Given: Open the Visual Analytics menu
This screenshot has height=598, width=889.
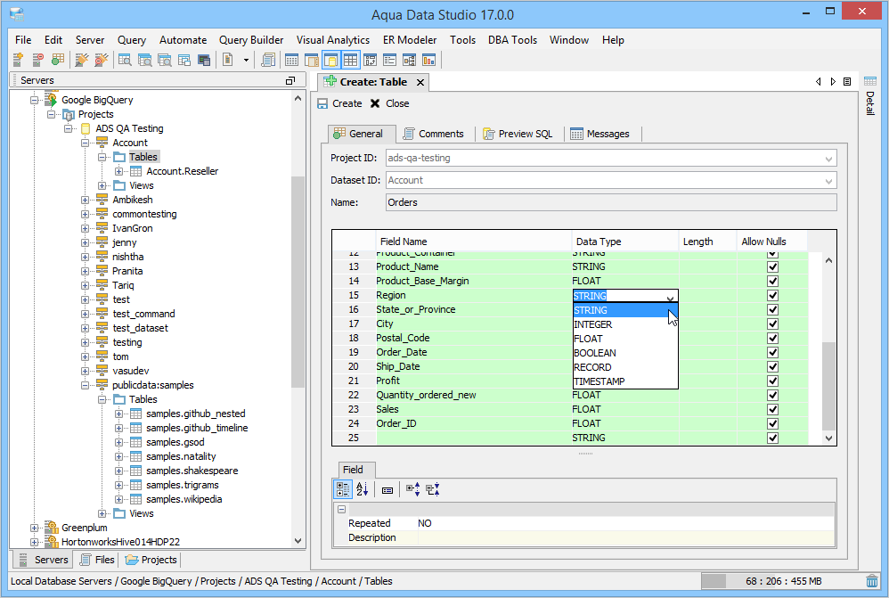Looking at the screenshot, I should pyautogui.click(x=333, y=40).
